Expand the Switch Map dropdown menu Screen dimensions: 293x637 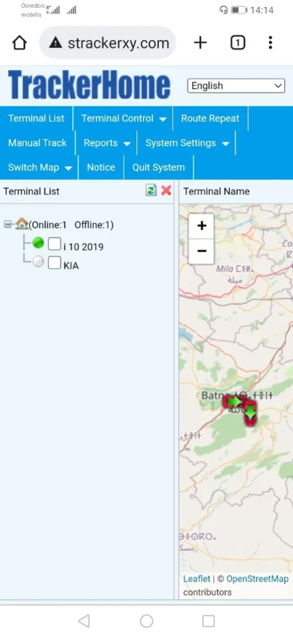[40, 167]
